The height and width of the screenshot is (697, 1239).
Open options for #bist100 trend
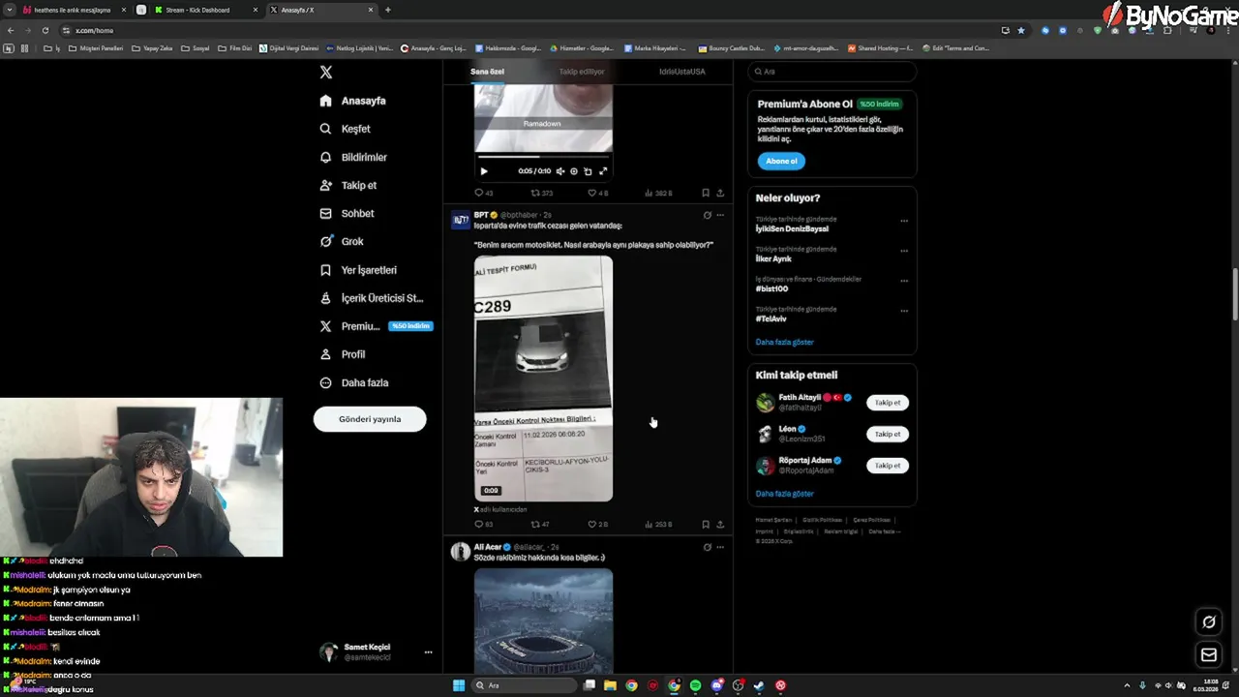tap(904, 281)
